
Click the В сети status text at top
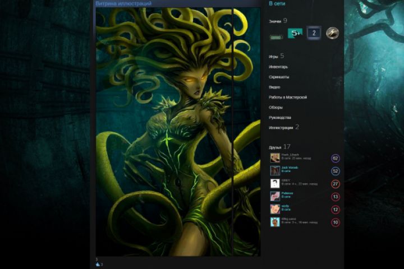(x=277, y=3)
